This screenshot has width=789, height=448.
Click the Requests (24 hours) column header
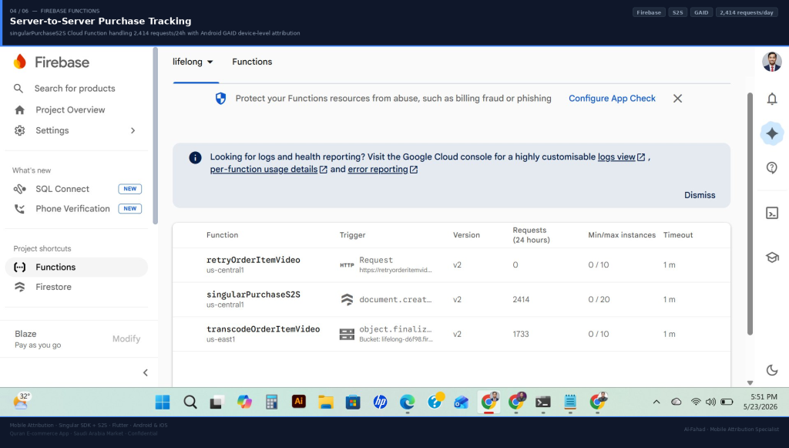click(531, 235)
